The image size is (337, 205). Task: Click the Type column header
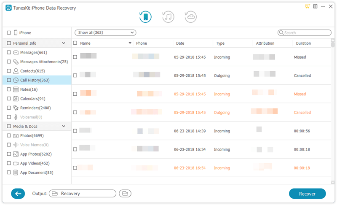coord(220,43)
